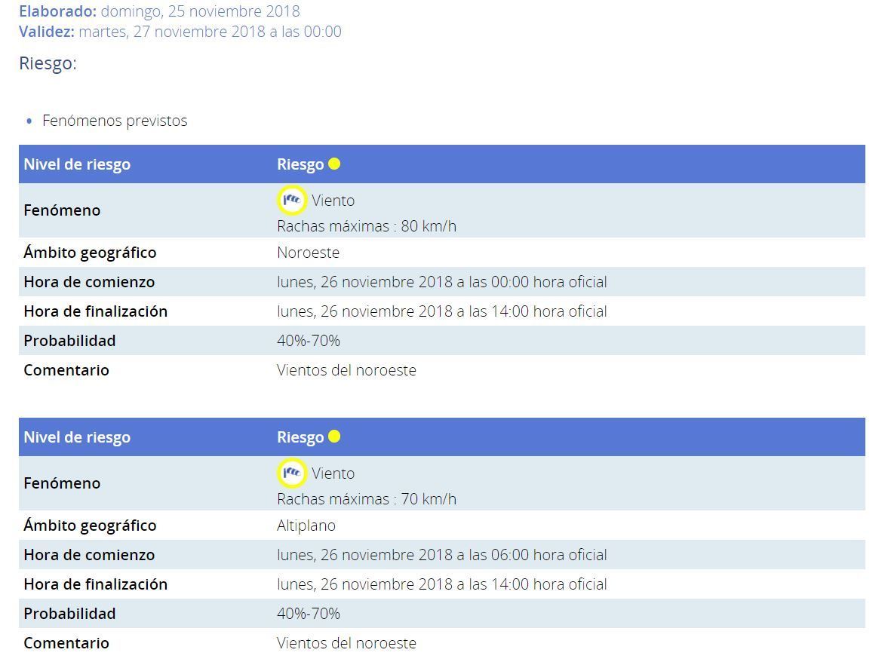Click "Nivel de riesgo" header of the first table
This screenshot has height=668, width=888.
(x=77, y=164)
